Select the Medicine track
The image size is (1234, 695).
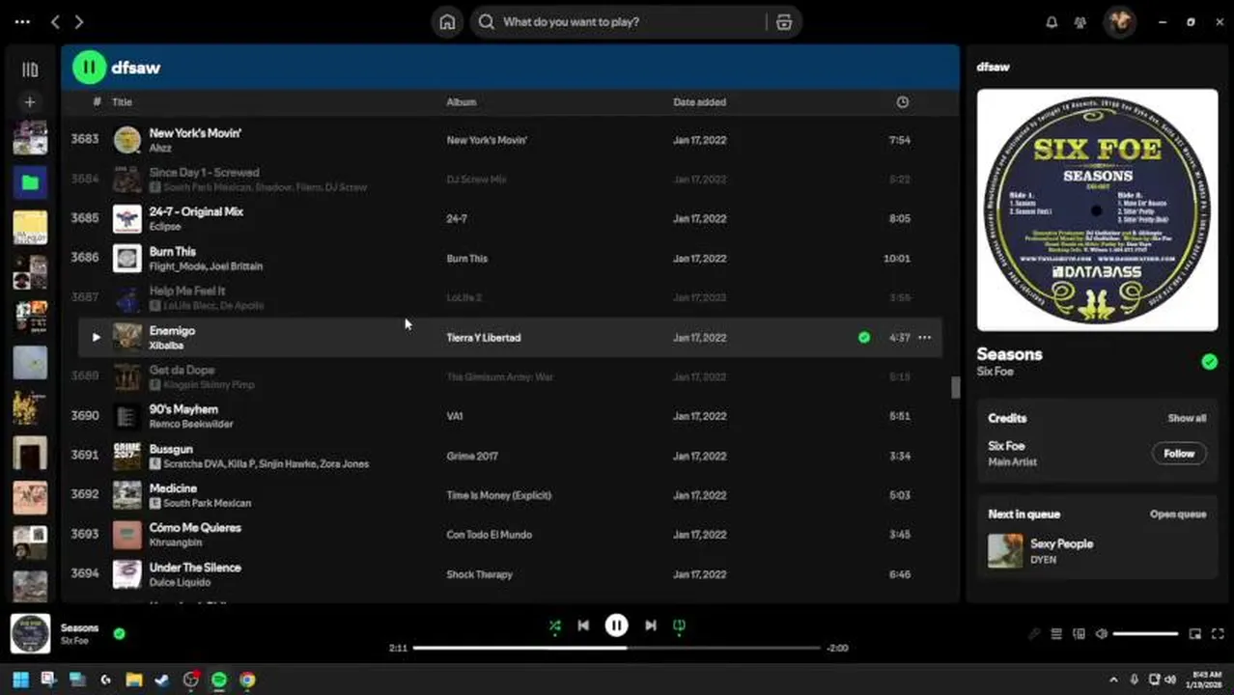(510, 495)
